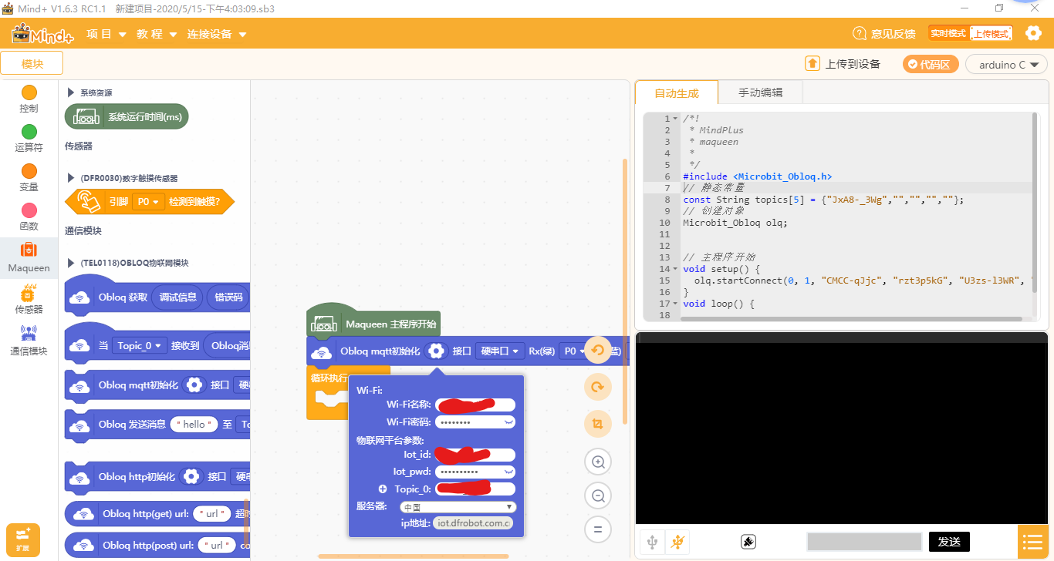Select the 运算符 block category
The image size is (1054, 561).
pyautogui.click(x=29, y=139)
